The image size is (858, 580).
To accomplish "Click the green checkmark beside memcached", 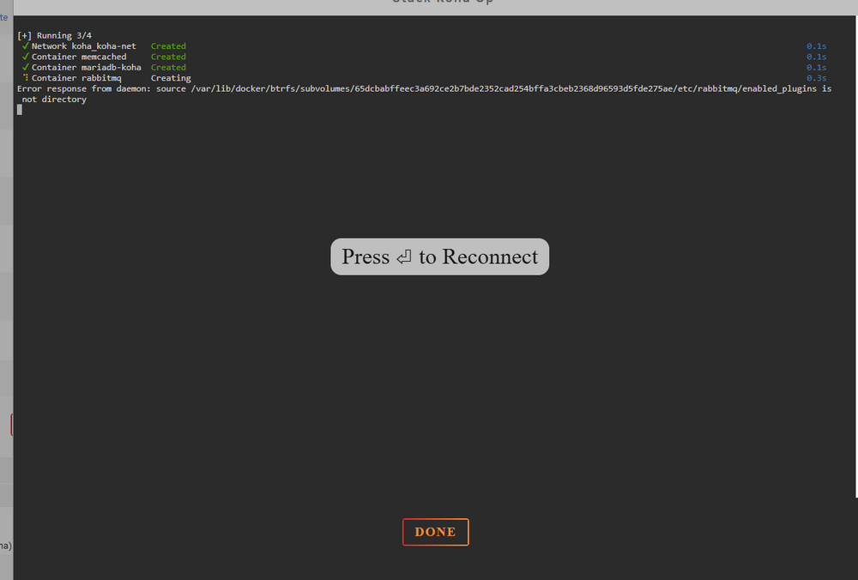I will (25, 57).
